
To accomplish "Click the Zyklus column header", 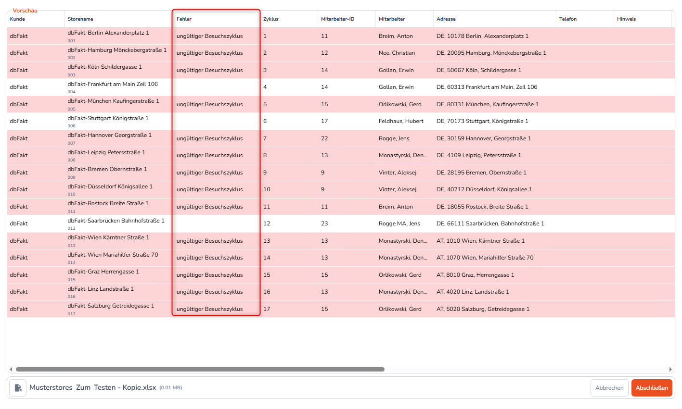I will click(x=270, y=19).
